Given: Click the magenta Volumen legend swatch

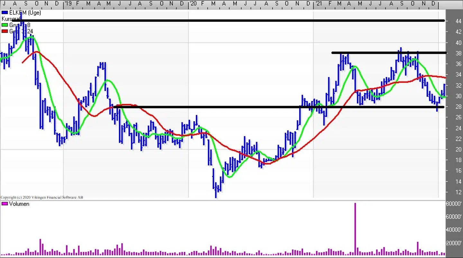Looking at the screenshot, I should tap(5, 204).
